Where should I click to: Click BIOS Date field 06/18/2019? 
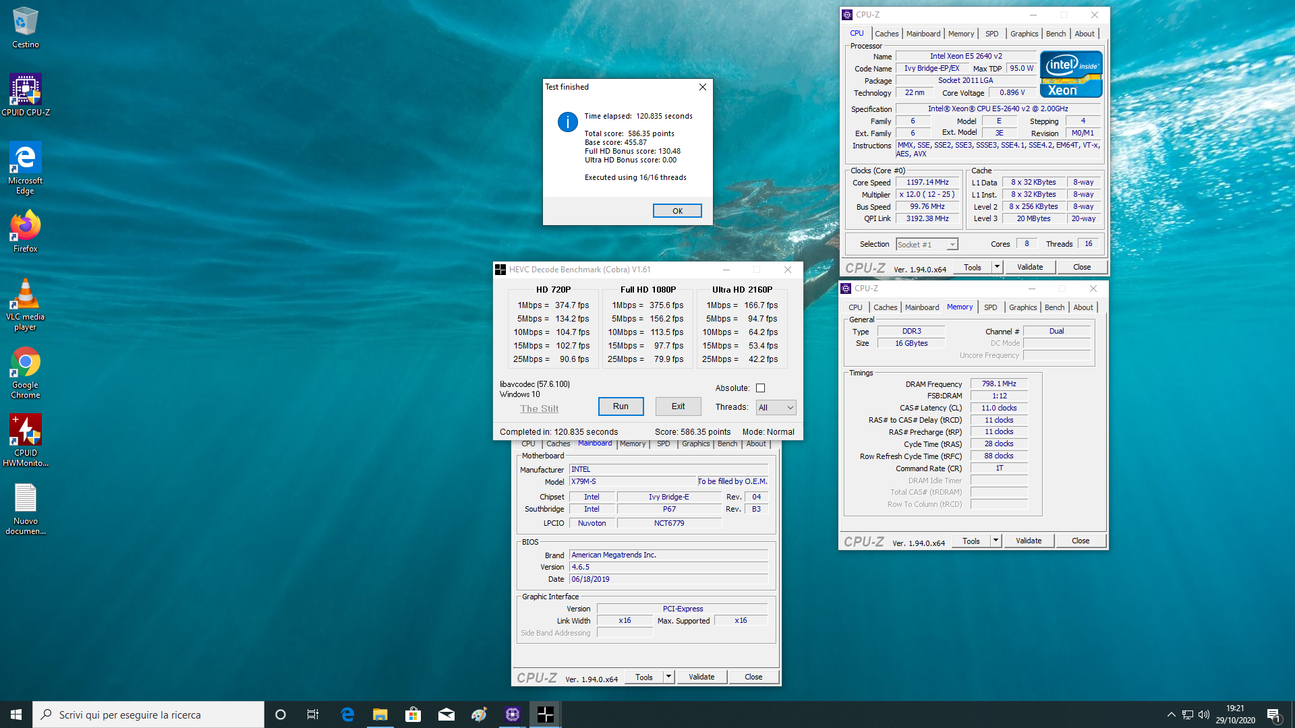coord(668,579)
